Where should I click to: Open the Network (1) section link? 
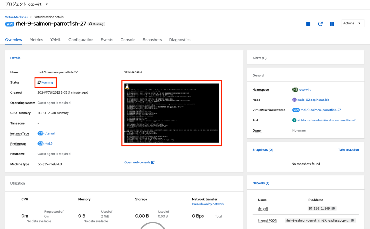click(261, 183)
